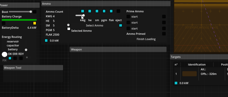Toggle the cyan indicator above he

(90, 11)
